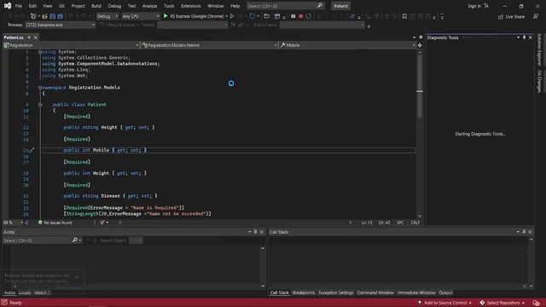Click the bookmark toolbar icon

(404, 16)
